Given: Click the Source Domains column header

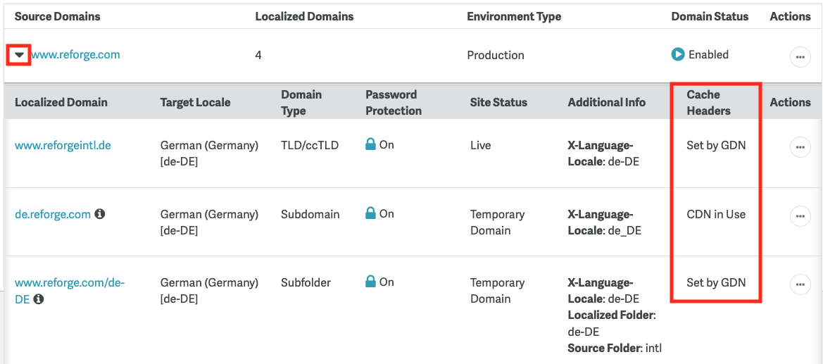Looking at the screenshot, I should [58, 16].
